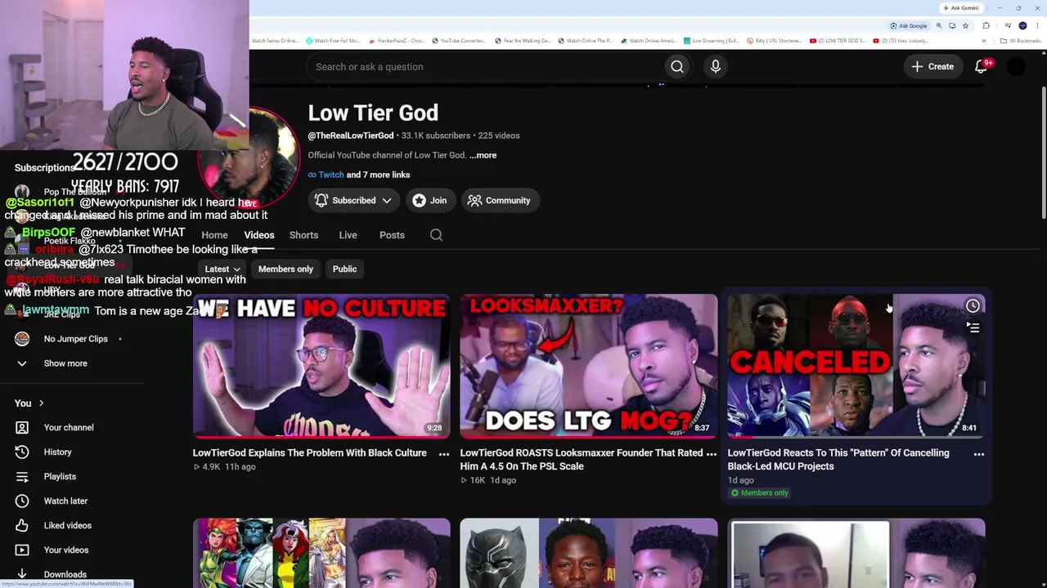Open more options for 'Looksmaxxer Founder' video
The height and width of the screenshot is (588, 1047).
[712, 454]
